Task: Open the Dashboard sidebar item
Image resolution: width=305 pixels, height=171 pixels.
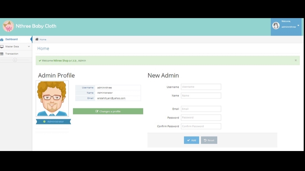Action: (16, 39)
